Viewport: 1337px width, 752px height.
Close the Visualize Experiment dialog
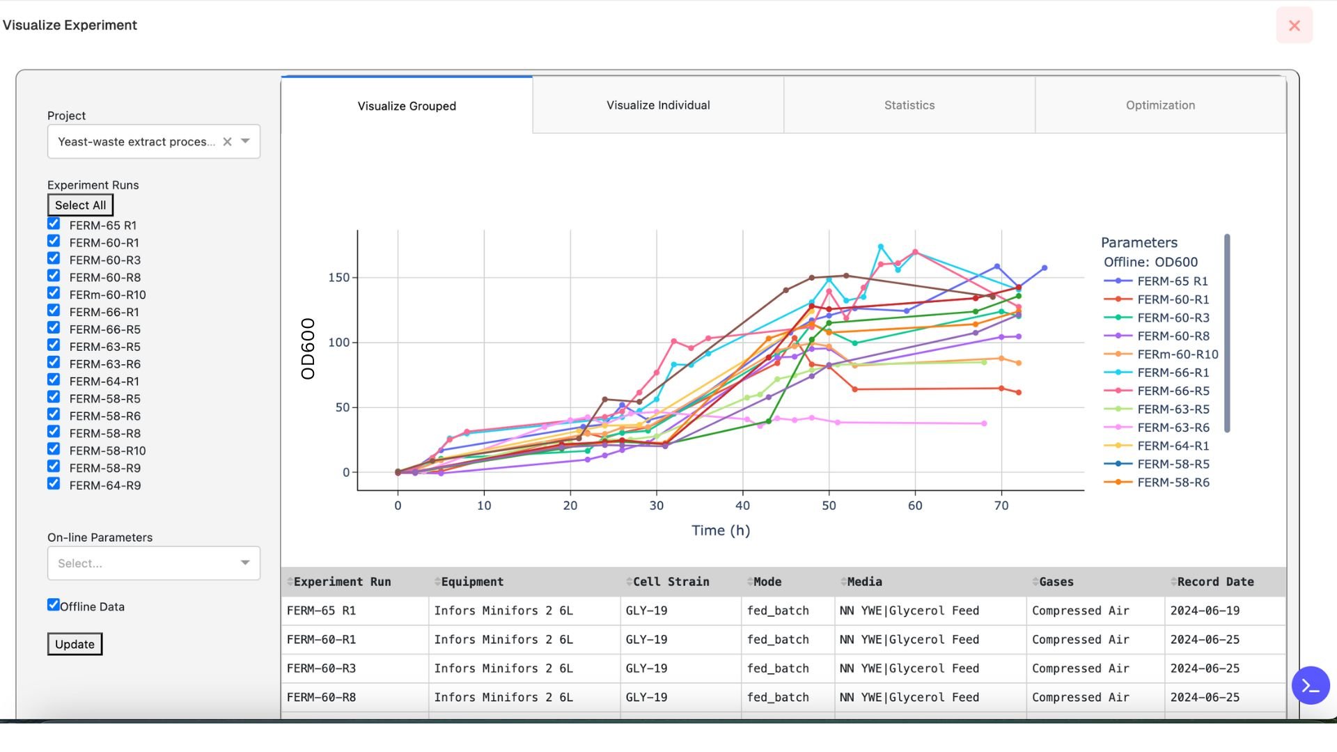coord(1294,26)
